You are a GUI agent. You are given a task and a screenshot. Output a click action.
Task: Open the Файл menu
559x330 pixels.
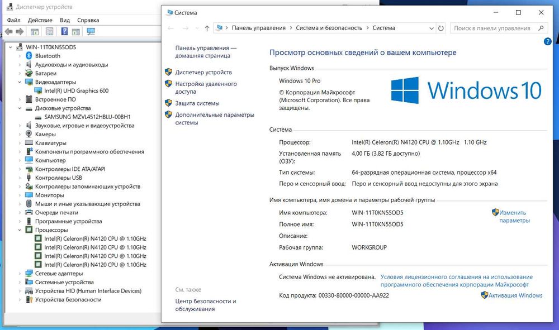[13, 20]
